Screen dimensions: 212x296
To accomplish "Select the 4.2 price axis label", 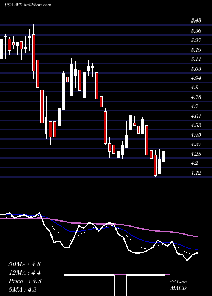I will tap(195, 163).
